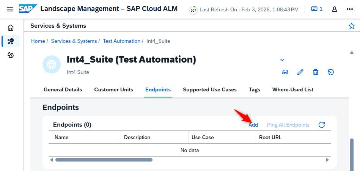The height and width of the screenshot is (171, 360).
Task: Mark page as favorite with star
Action: tap(352, 26)
